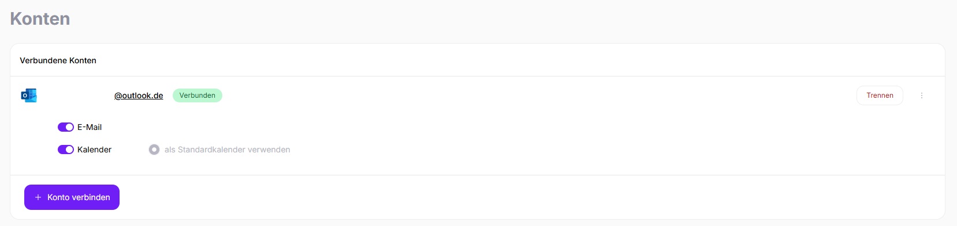Viewport: 957px width, 226px height.
Task: Open the three-dot options menu beside Trennen
Action: 922,95
